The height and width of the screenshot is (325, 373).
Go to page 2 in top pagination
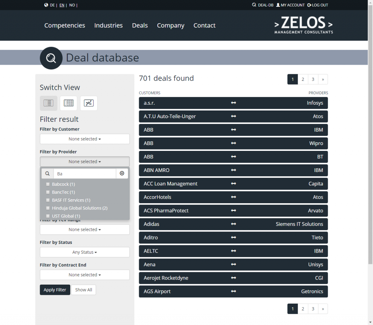pos(303,79)
